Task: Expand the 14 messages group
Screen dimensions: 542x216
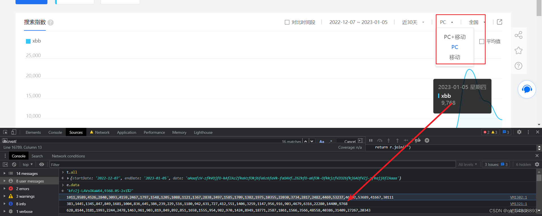Action: click(5, 173)
